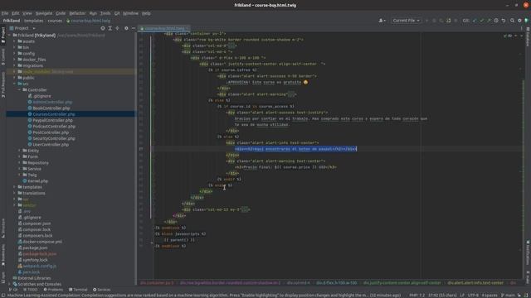
Task: Open the Current File run configuration dropdown
Action: click(406, 21)
